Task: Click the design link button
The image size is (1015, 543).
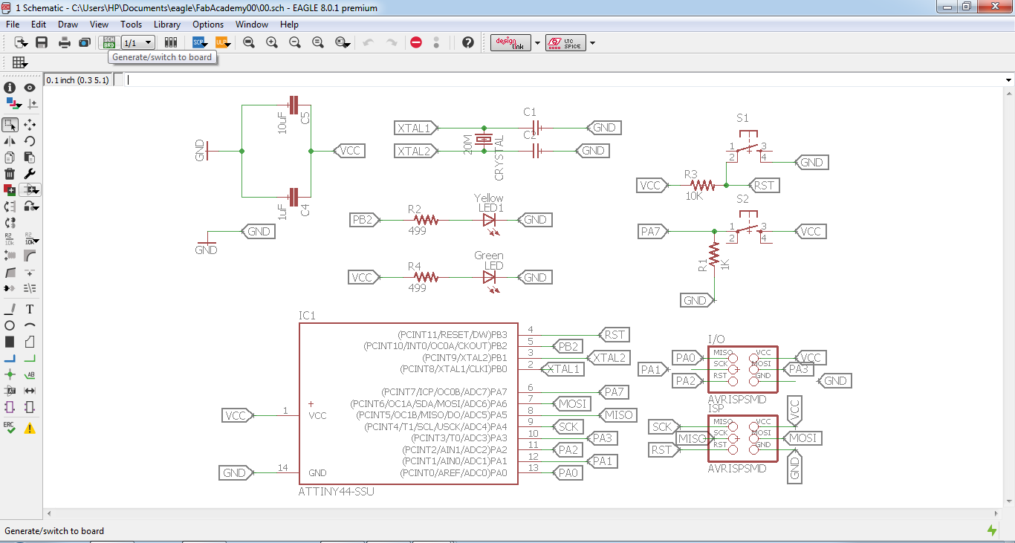Action: (x=512, y=43)
